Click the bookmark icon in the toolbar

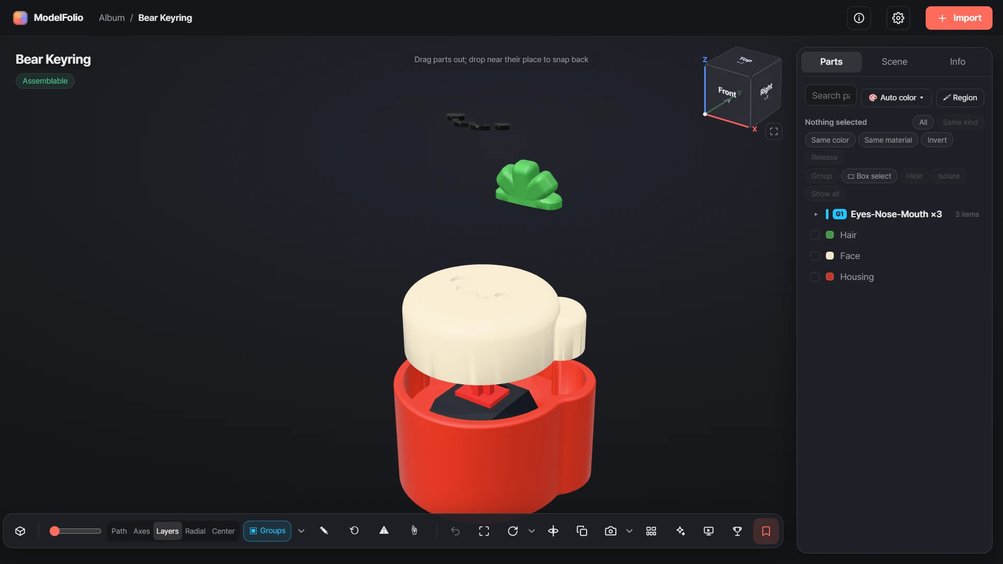[x=766, y=531]
